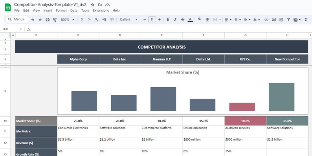312x156 pixels.
Task: Click the Menus search box
Action: coord(17,19)
